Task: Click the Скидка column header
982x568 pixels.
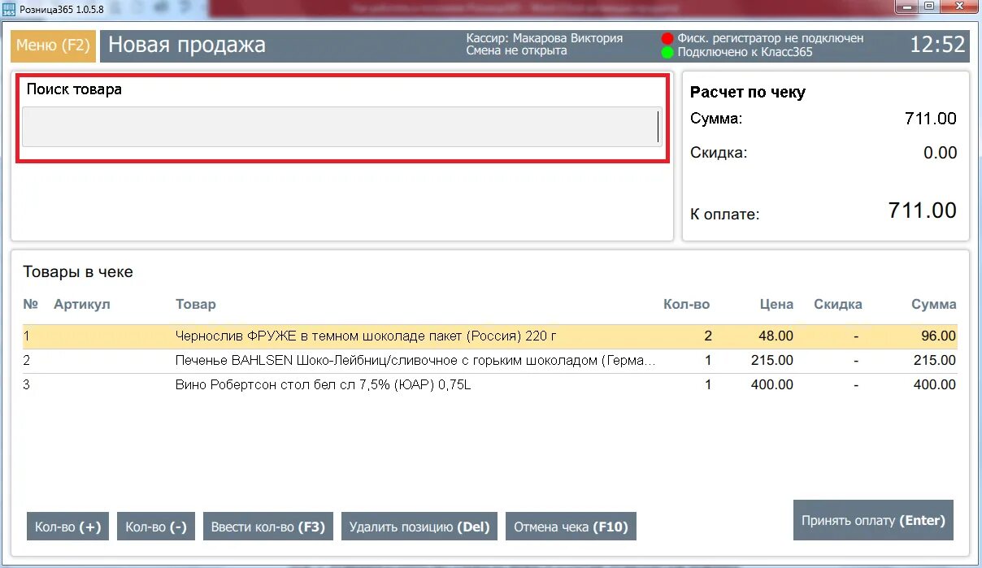Action: point(838,304)
